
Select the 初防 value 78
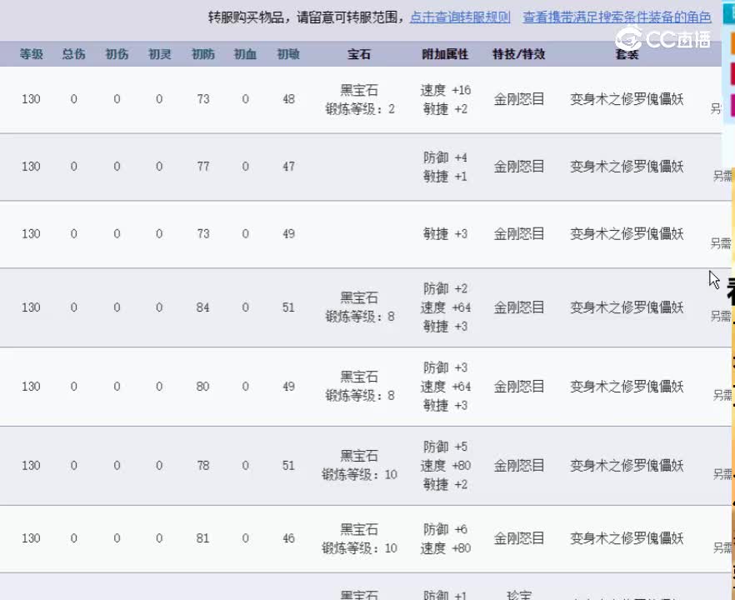203,466
